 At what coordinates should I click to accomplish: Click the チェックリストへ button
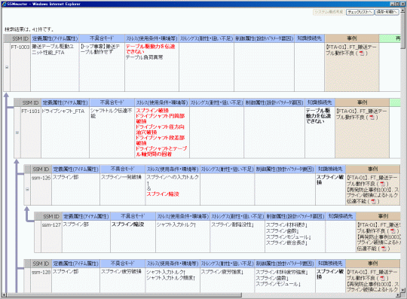[360, 12]
